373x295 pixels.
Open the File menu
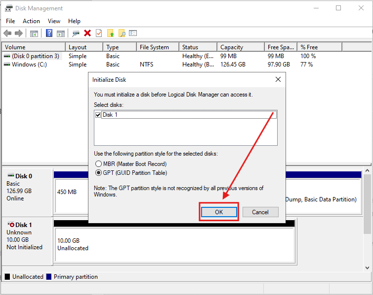coord(10,21)
